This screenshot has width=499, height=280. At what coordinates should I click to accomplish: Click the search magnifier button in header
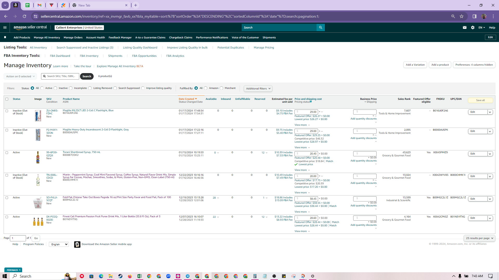point(320,27)
